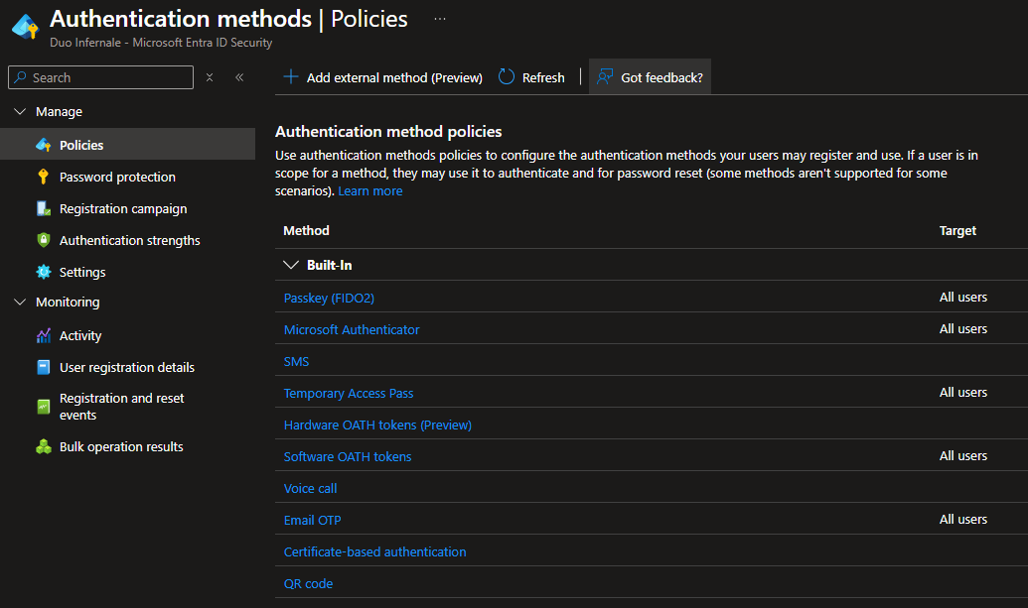
Task: Click the Password protection key icon
Action: (43, 177)
